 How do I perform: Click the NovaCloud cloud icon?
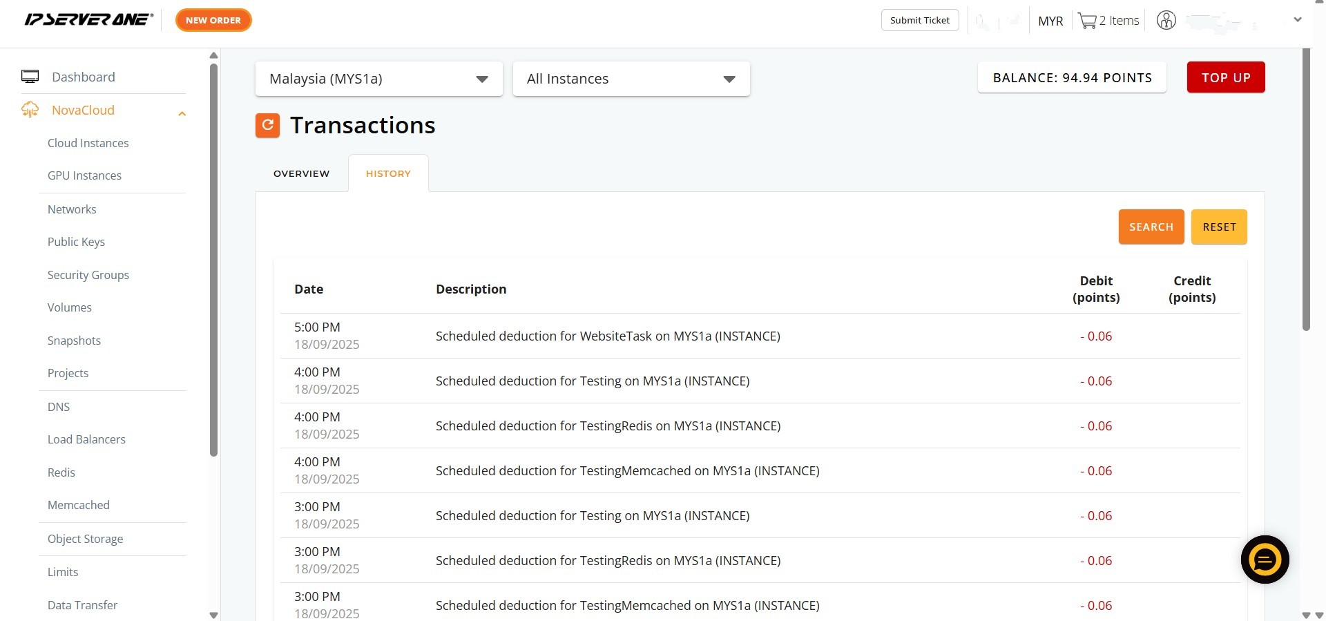click(x=30, y=110)
